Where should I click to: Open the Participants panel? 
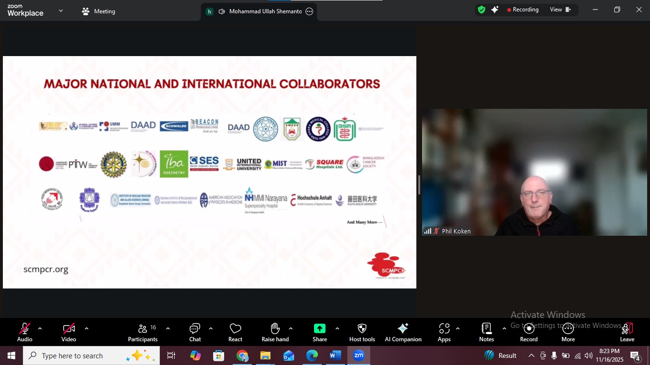click(x=143, y=332)
